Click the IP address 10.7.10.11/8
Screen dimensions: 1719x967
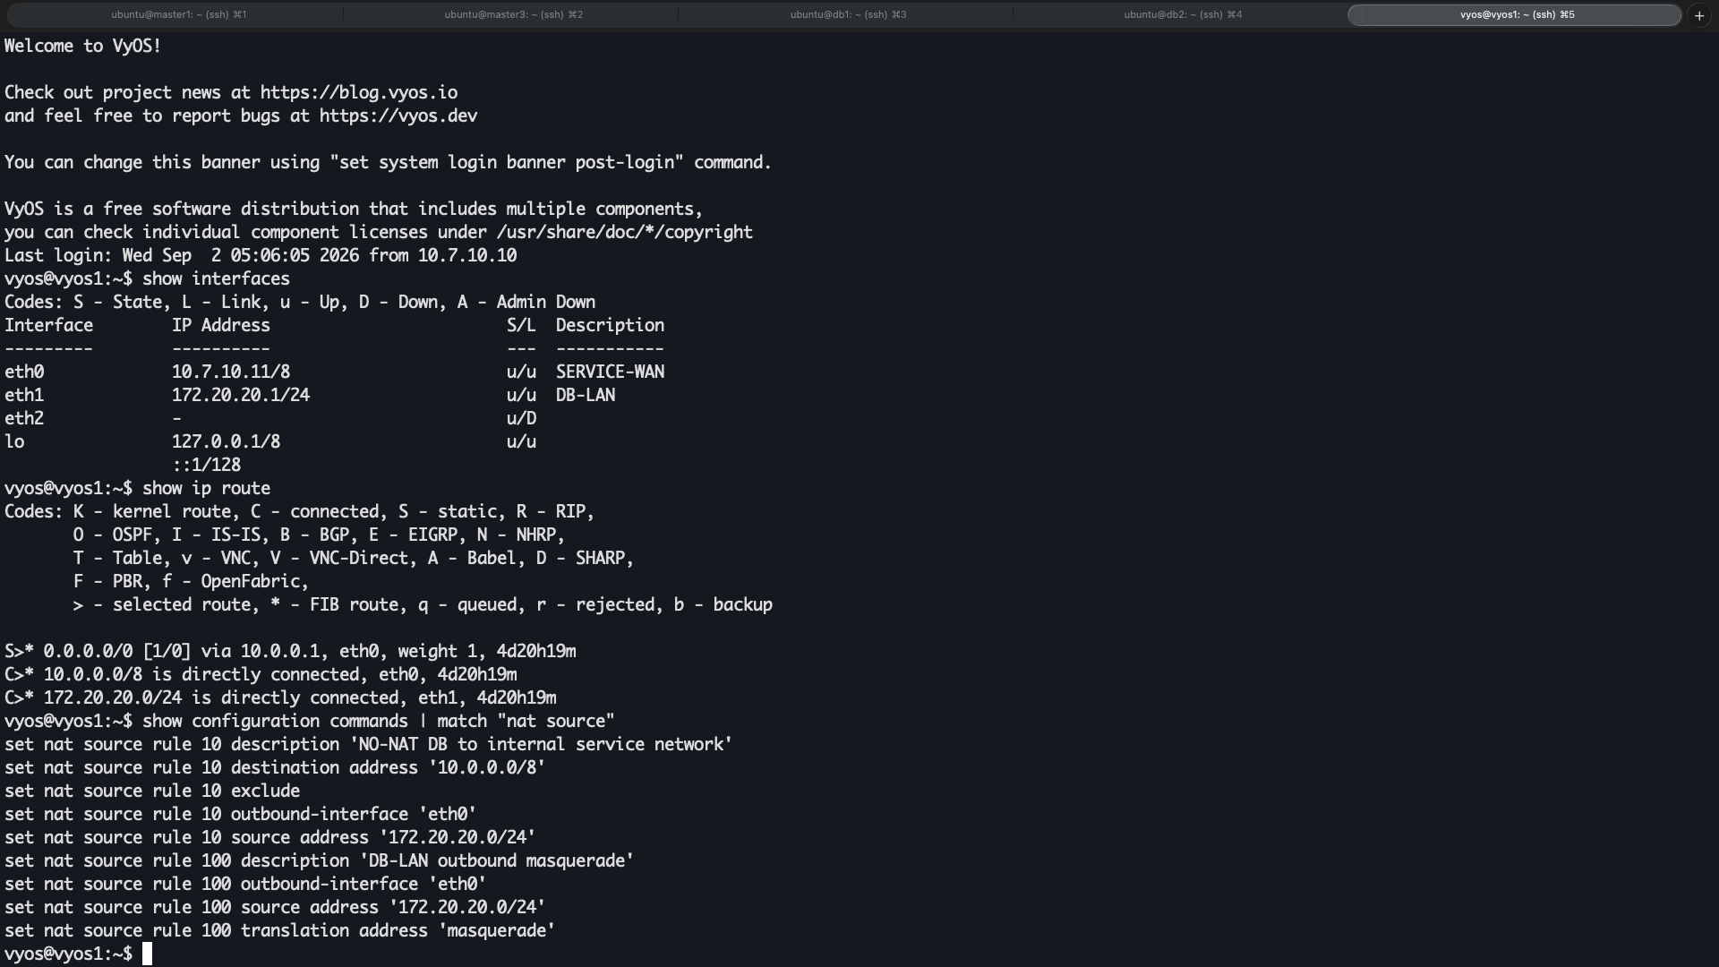click(x=231, y=372)
